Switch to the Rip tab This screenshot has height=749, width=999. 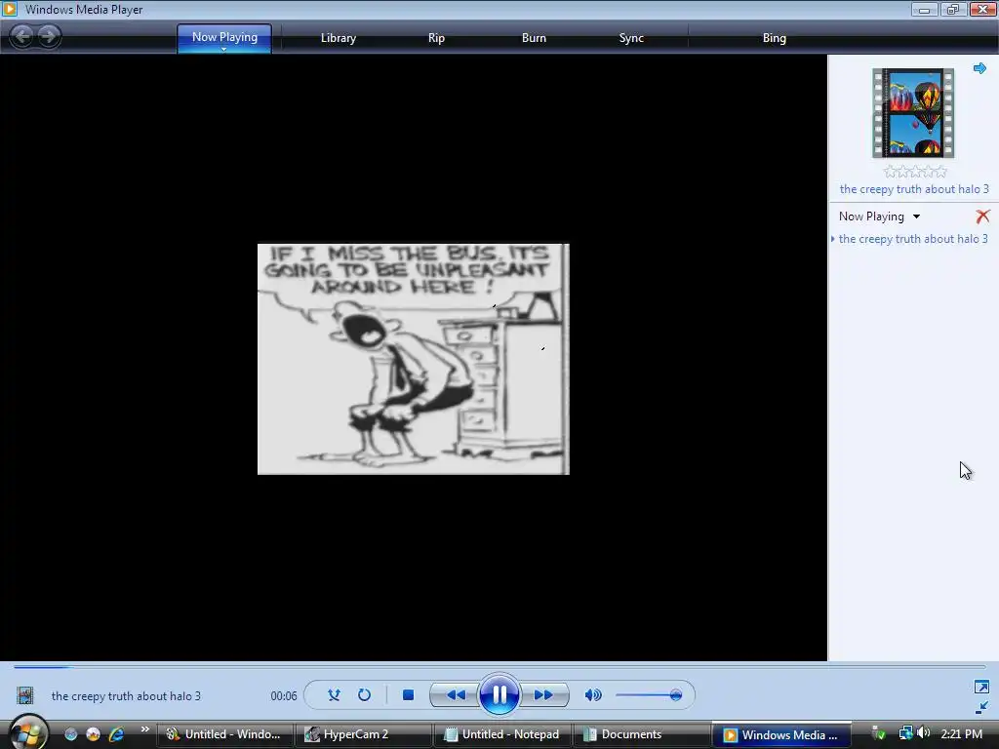436,38
